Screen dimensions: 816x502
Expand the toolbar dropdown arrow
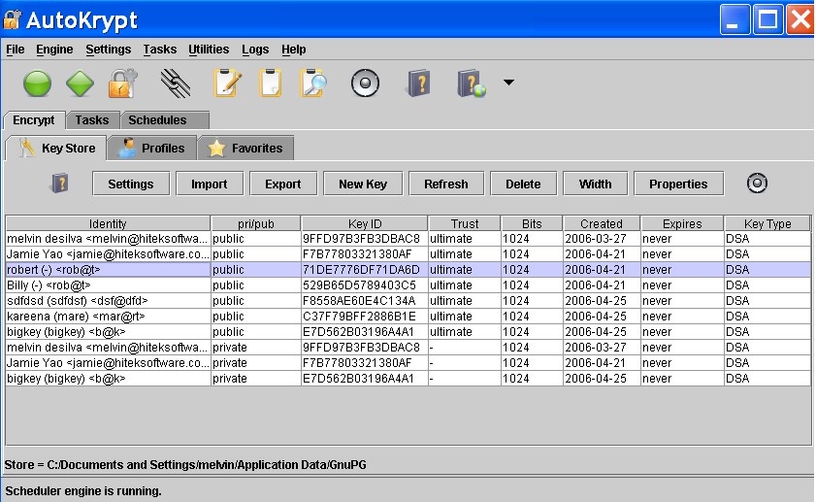pyautogui.click(x=507, y=84)
